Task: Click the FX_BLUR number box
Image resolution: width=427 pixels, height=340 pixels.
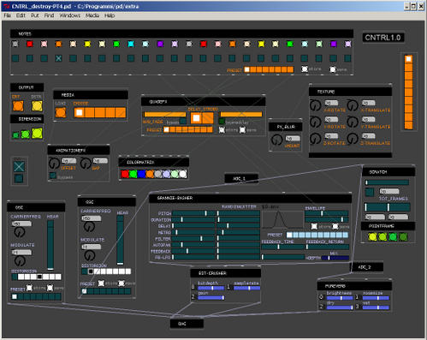Action: coord(293,139)
